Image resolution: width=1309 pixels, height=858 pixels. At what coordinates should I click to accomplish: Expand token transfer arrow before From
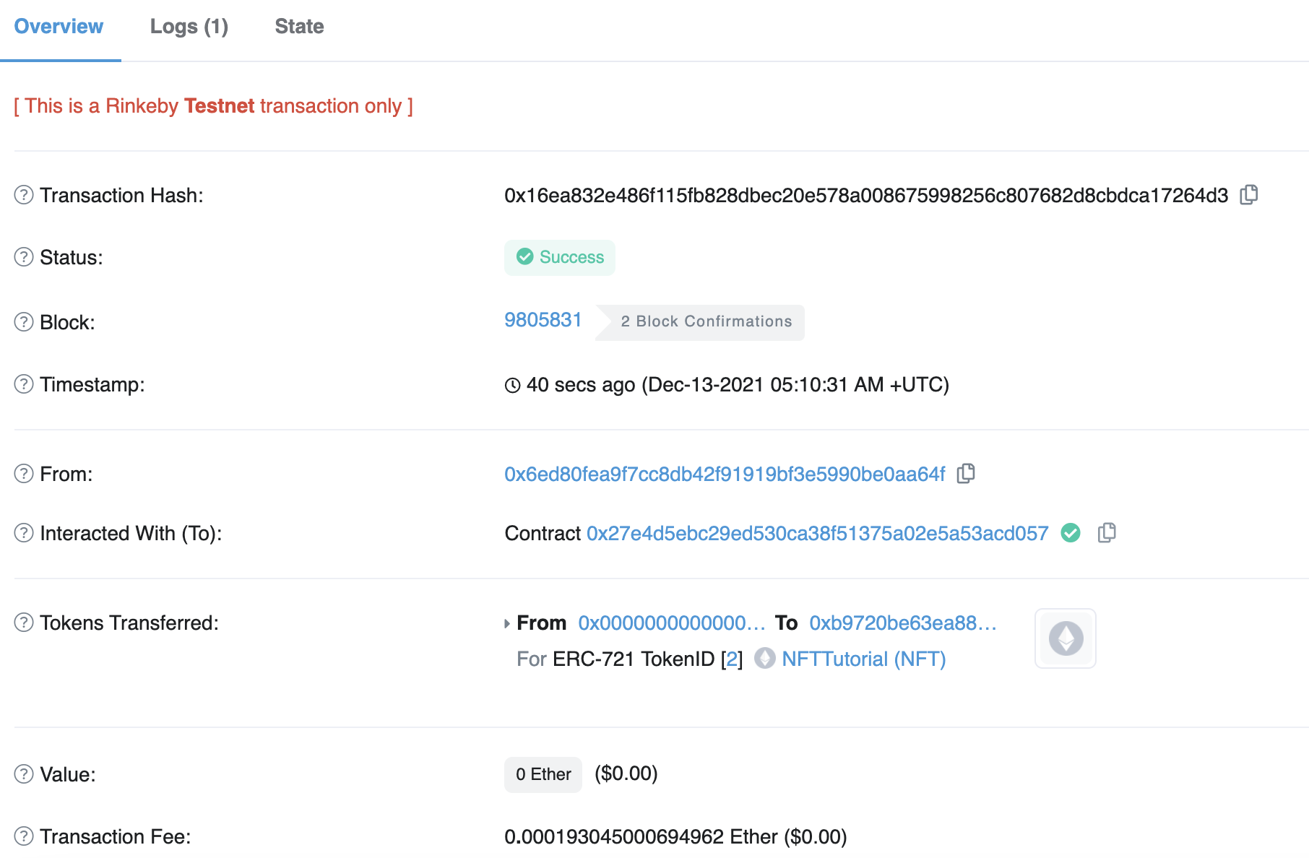pyautogui.click(x=507, y=623)
